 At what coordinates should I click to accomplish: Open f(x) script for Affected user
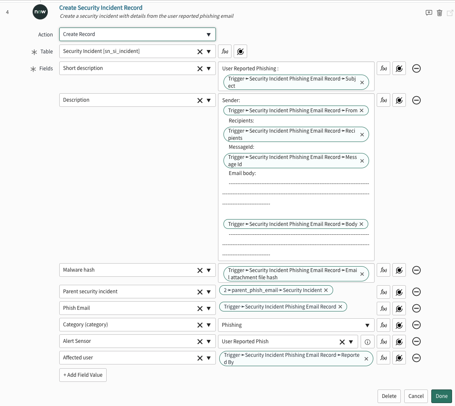[x=383, y=358]
